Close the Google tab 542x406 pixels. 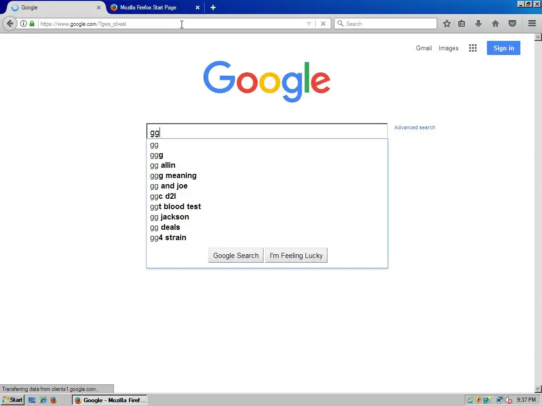(98, 7)
